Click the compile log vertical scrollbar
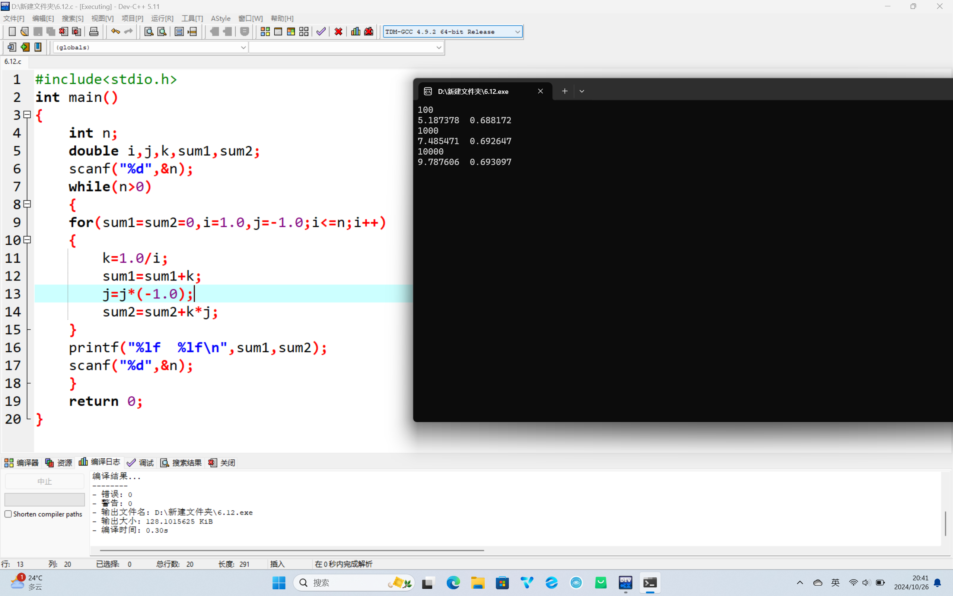The image size is (953, 596). pyautogui.click(x=945, y=523)
